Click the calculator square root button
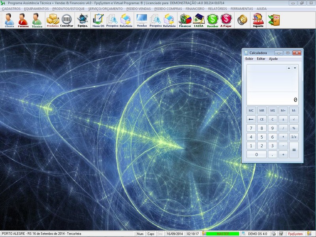The image size is (316, 237). coord(294,119)
